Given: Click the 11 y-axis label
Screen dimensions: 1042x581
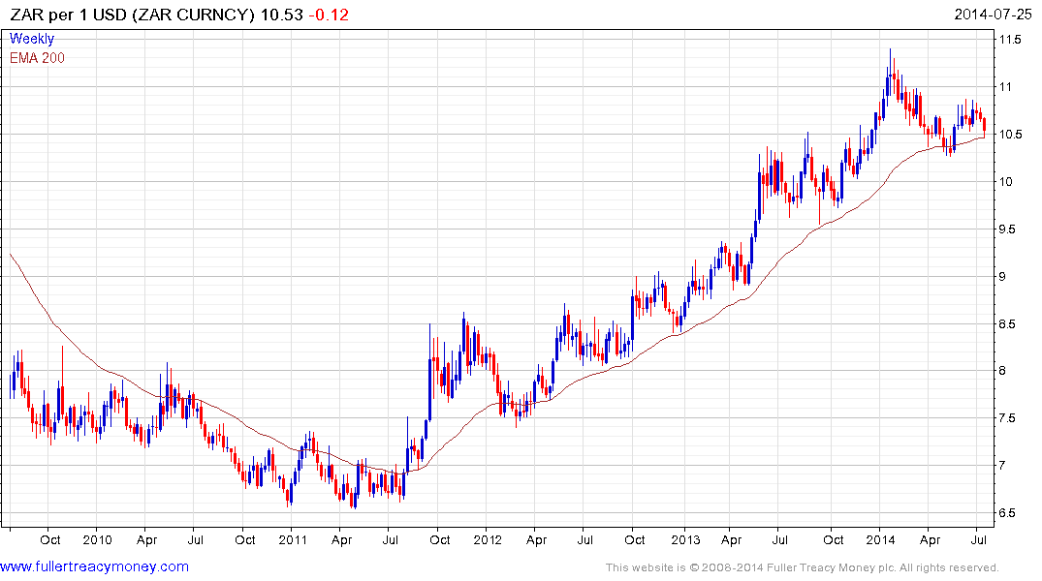Looking at the screenshot, I should pyautogui.click(x=1005, y=87).
